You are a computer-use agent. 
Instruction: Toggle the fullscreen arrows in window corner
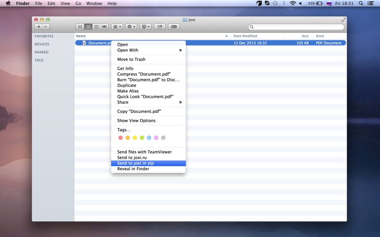tap(343, 20)
